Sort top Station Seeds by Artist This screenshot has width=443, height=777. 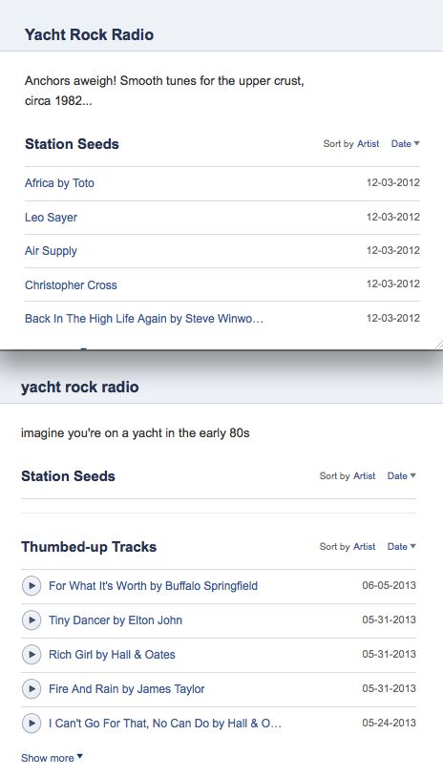pyautogui.click(x=369, y=144)
